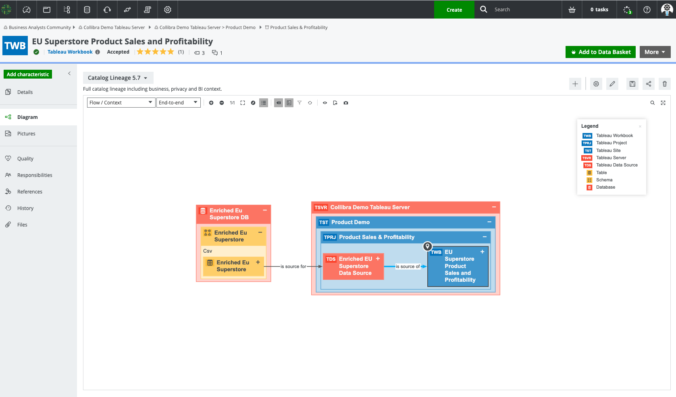
Task: Share the diagram view
Action: pos(649,84)
